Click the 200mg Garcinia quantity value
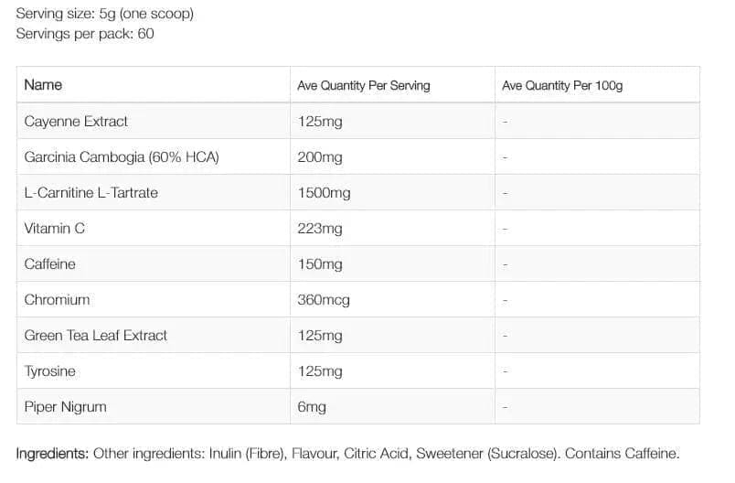735x483 pixels. 320,157
